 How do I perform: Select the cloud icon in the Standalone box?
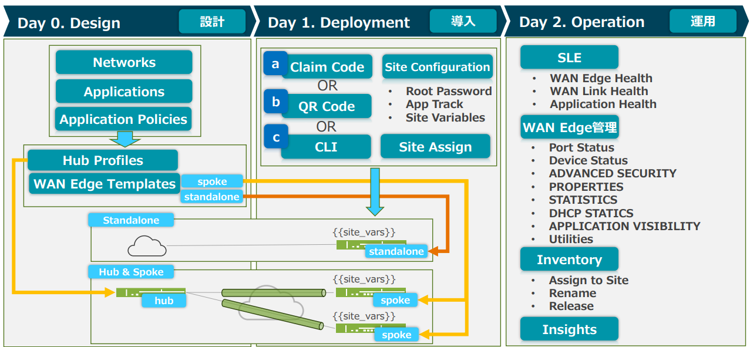coord(147,246)
